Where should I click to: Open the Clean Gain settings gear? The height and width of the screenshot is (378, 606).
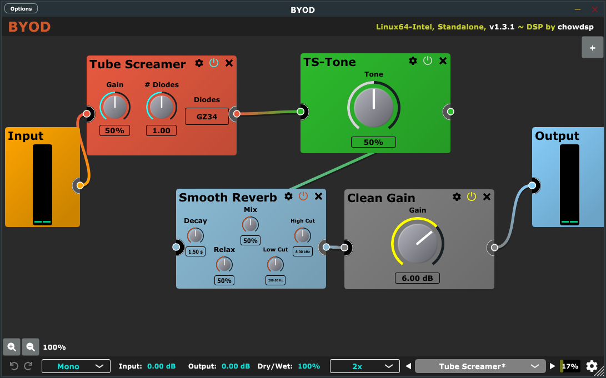click(457, 197)
